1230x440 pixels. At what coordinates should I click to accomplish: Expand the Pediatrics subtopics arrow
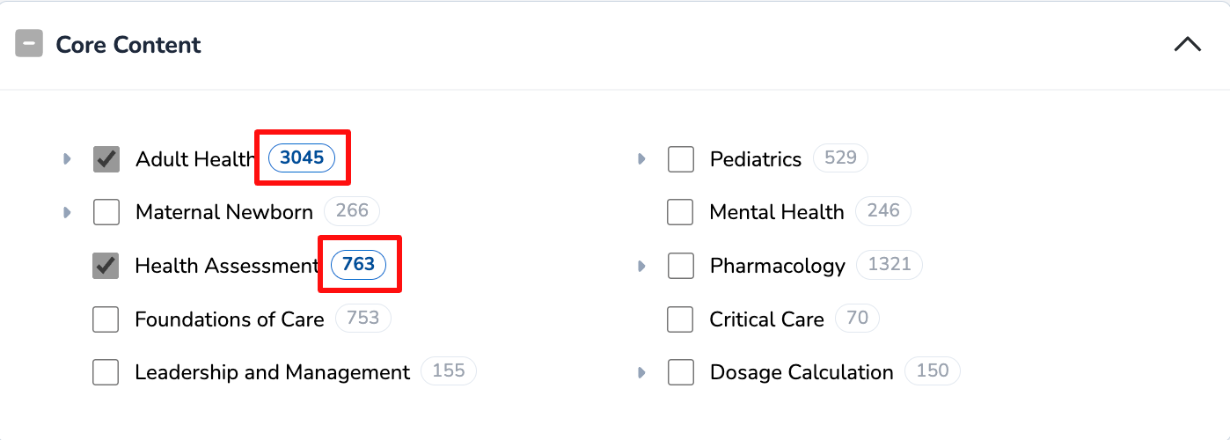[x=641, y=159]
